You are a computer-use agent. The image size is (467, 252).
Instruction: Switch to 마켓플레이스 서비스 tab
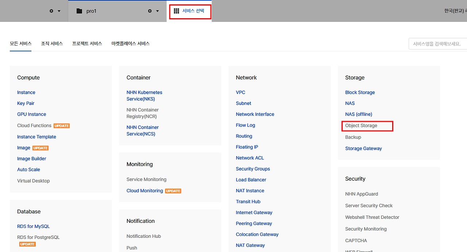[131, 43]
